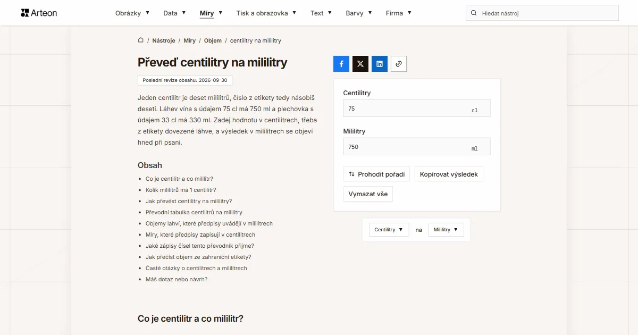Open the Mililitry target unit dropdown

click(446, 230)
